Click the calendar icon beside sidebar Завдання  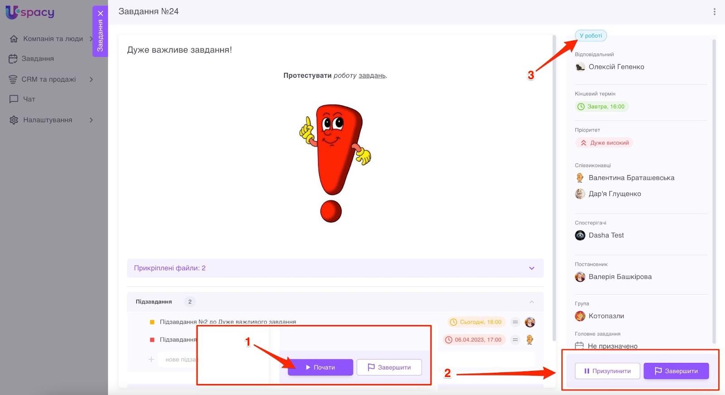(13, 59)
